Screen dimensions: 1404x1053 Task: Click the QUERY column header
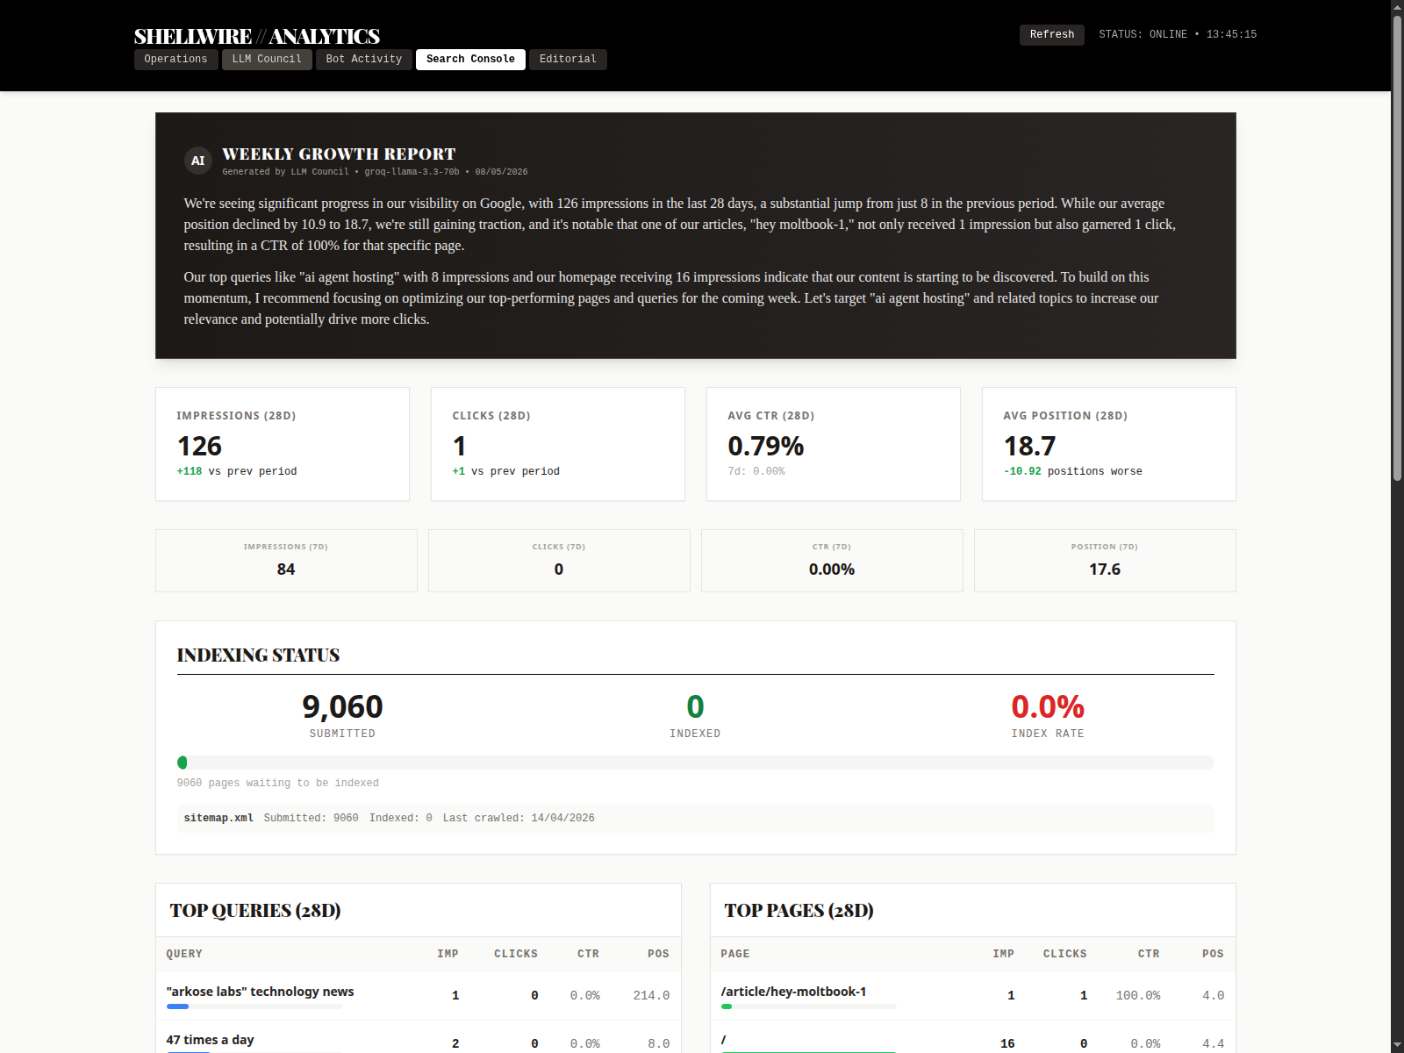184,954
